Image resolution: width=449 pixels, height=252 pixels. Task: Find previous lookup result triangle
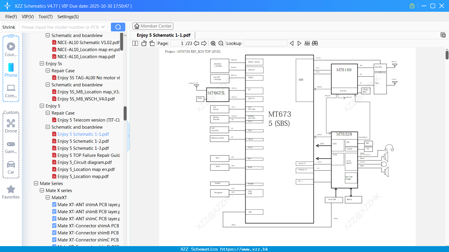click(292, 43)
